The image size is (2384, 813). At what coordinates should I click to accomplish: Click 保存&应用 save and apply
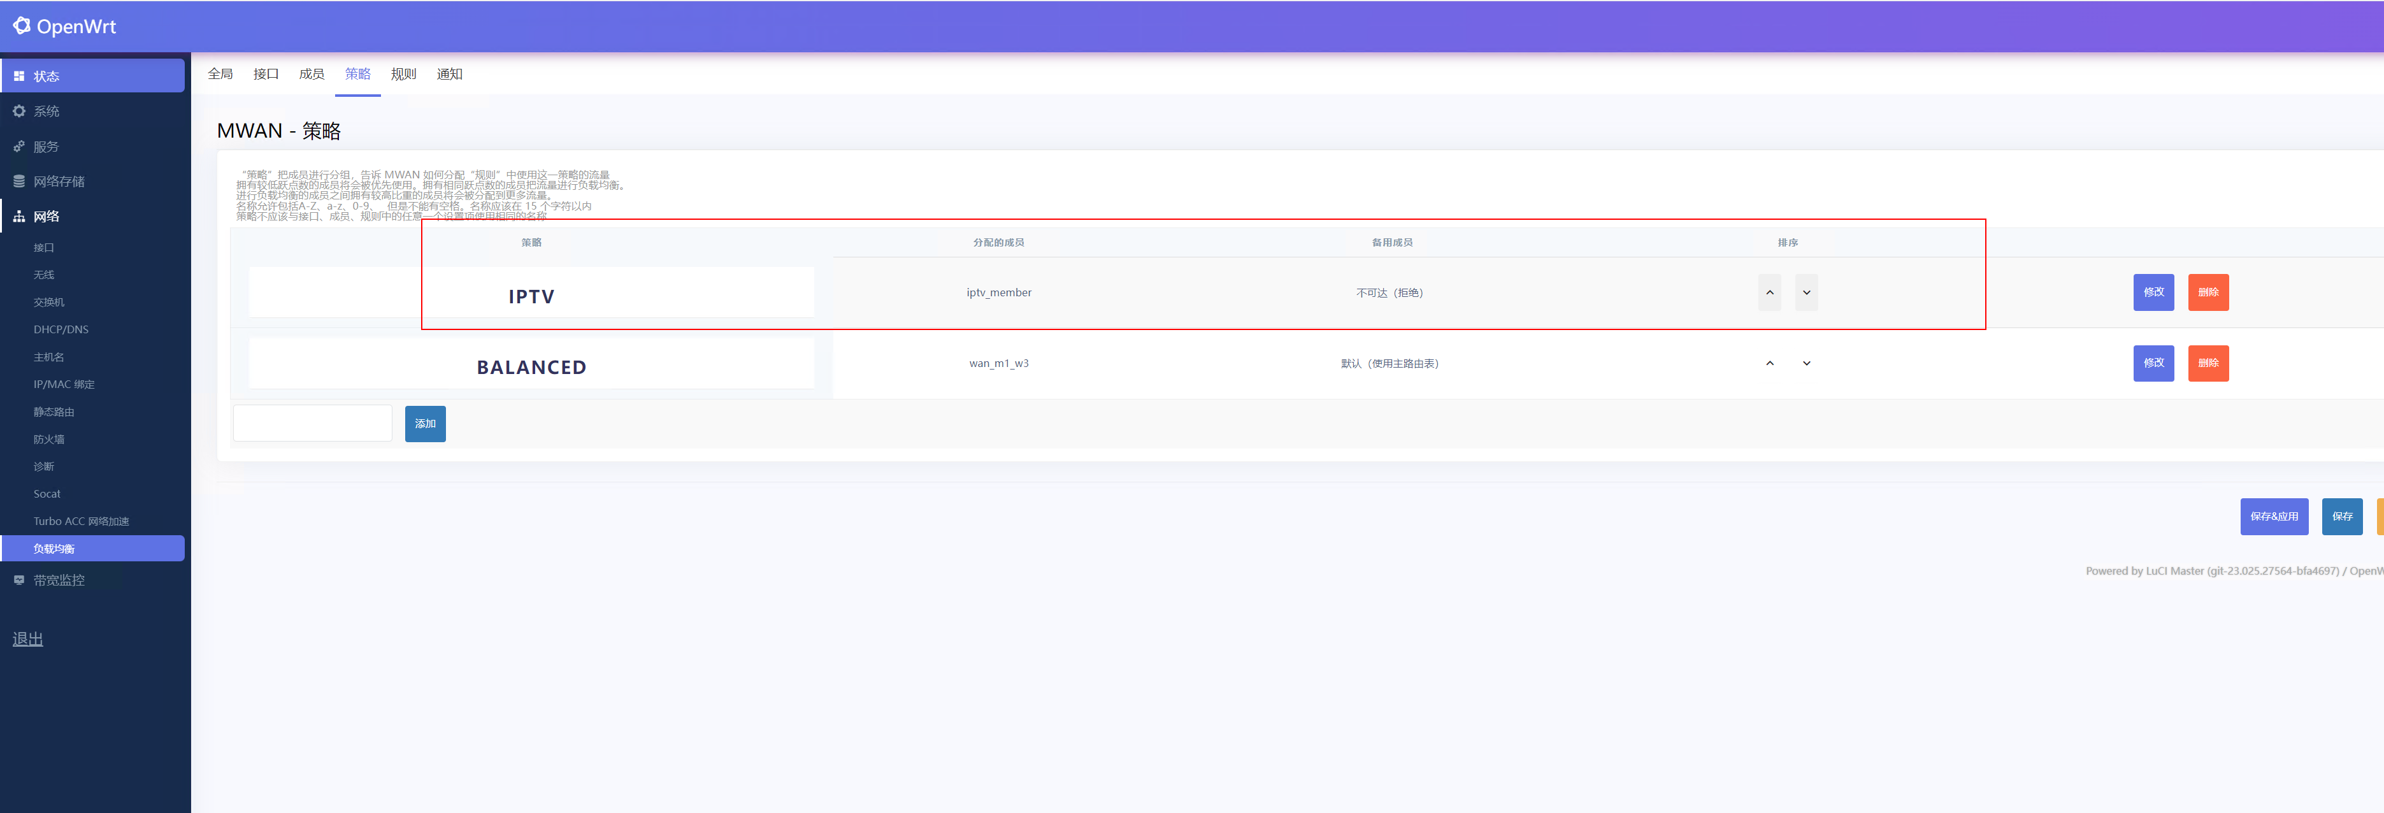pos(2273,517)
